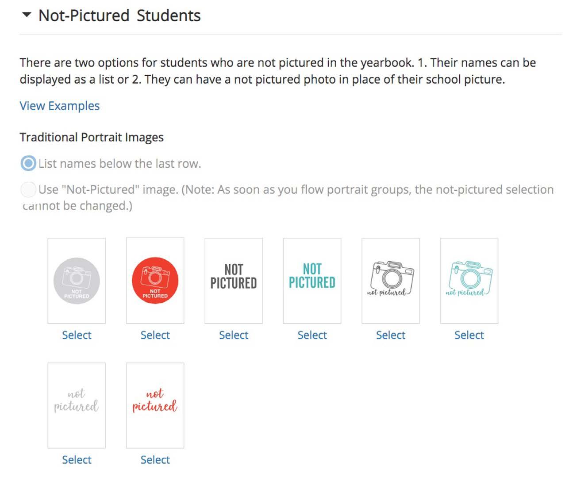Collapse the Not-Pictured Students section arrow
Screen dimensions: 569x482
pyautogui.click(x=27, y=15)
